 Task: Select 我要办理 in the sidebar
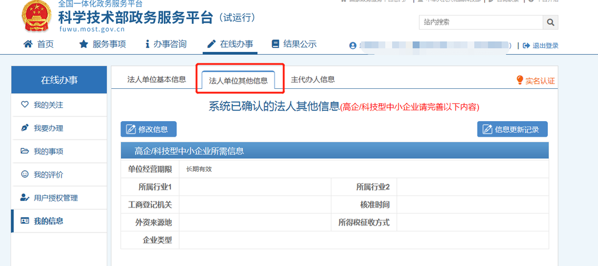[x=48, y=128]
